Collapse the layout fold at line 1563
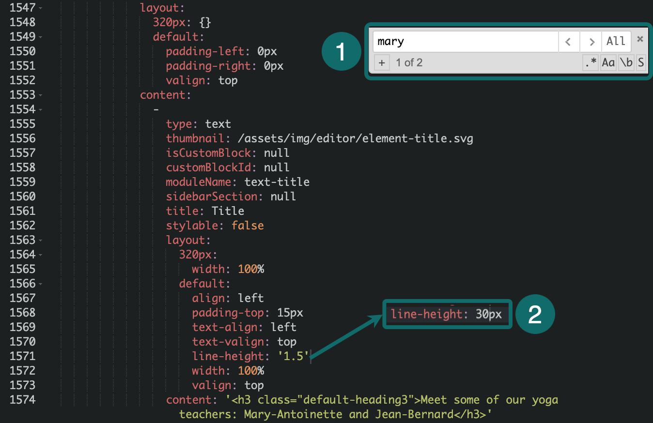 pyautogui.click(x=40, y=241)
